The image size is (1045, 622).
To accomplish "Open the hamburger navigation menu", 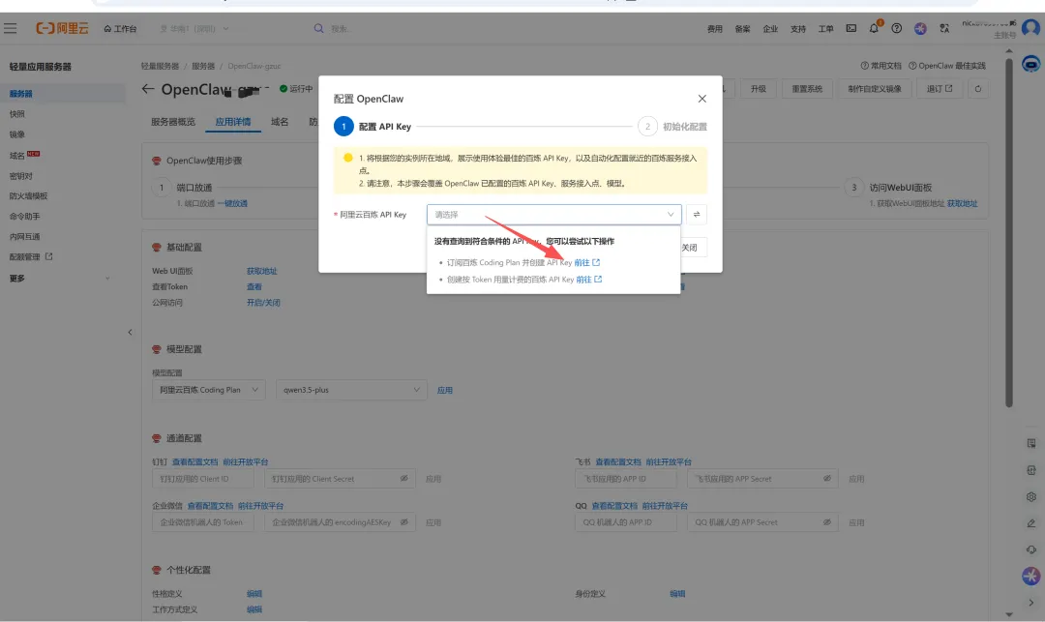I will tap(11, 29).
